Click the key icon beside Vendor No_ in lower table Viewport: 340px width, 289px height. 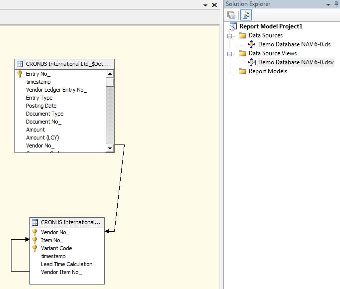[35, 232]
